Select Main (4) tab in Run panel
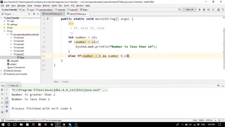Screen dimensions: 225x127 [x=14, y=85]
